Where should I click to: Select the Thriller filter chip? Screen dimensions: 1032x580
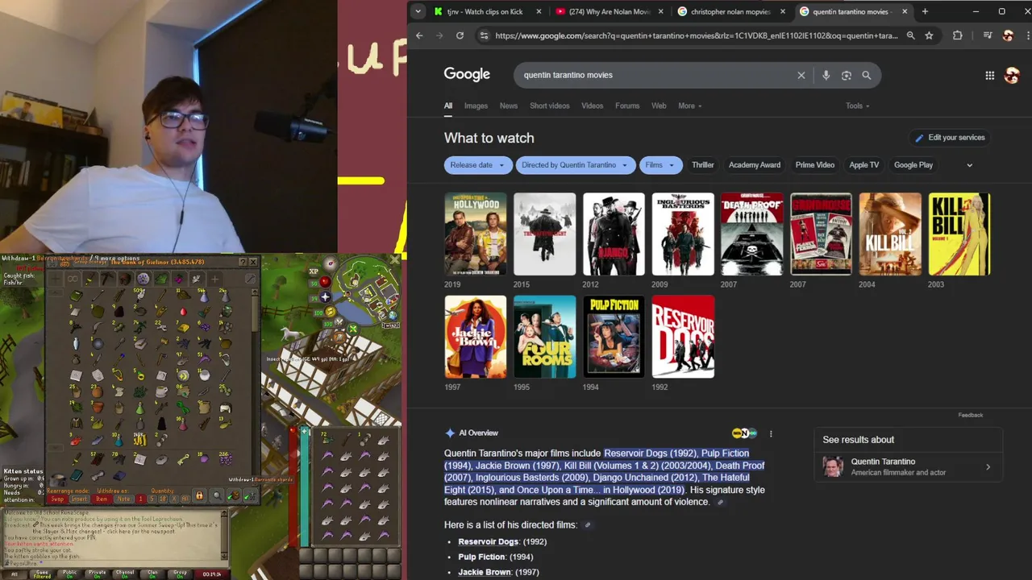tap(702, 165)
